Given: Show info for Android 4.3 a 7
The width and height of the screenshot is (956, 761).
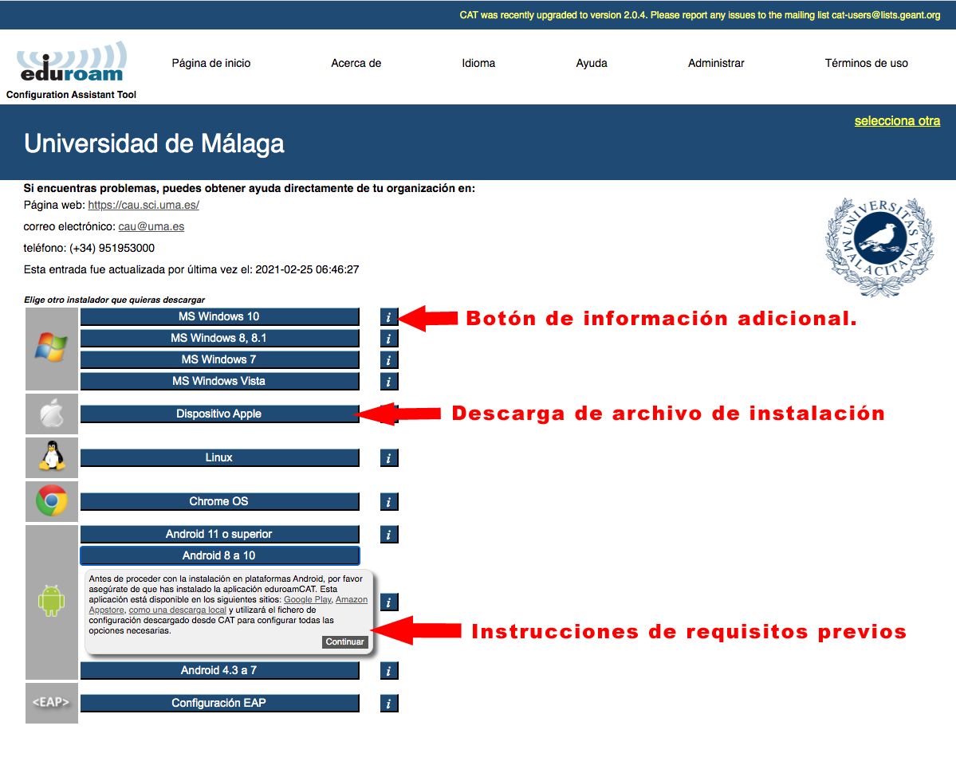Looking at the screenshot, I should click(389, 671).
